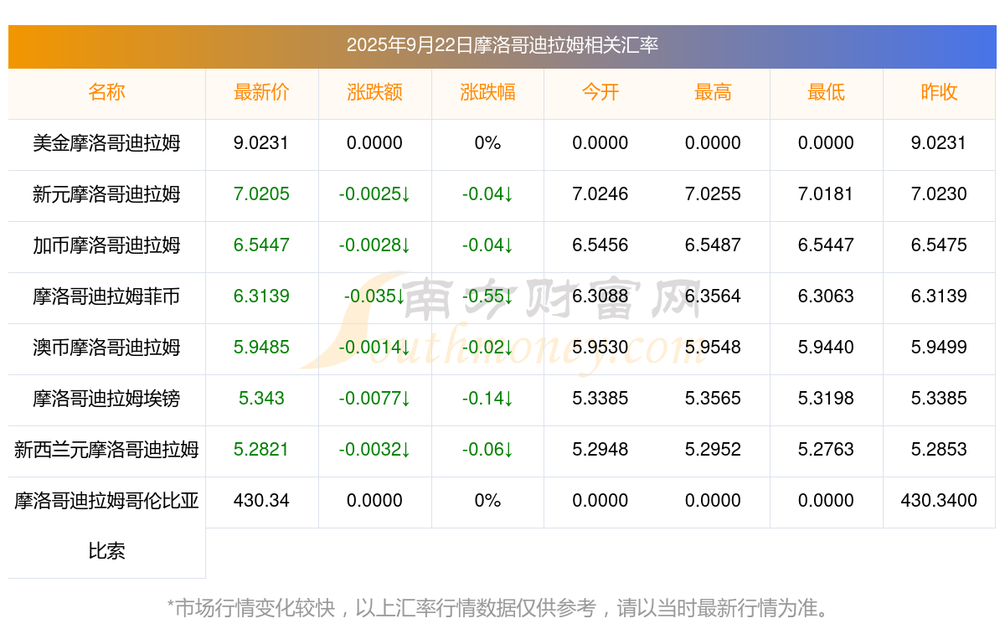
Task: Click high value 5.9548
Action: click(713, 348)
